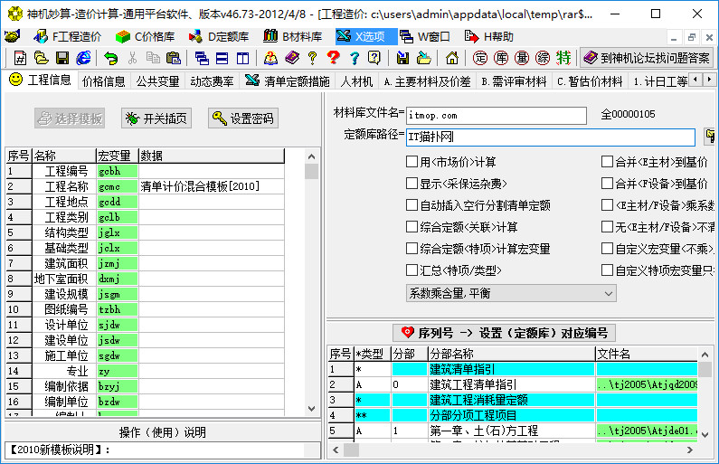This screenshot has width=719, height=464.
Task: Click the 材料库文件名 input field
Action: 484,115
